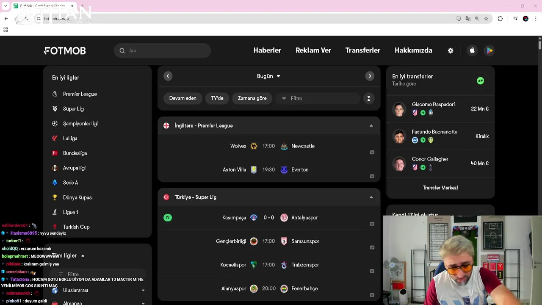Collapse the İngiltere - Premier League section
542x305 pixels.
(371, 126)
